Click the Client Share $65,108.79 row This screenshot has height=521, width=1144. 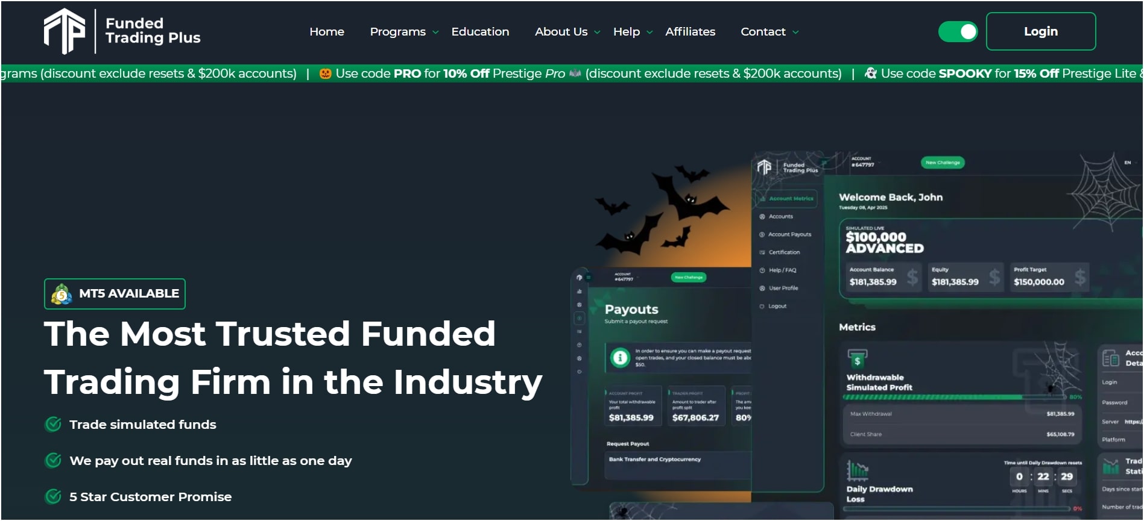[x=962, y=434]
